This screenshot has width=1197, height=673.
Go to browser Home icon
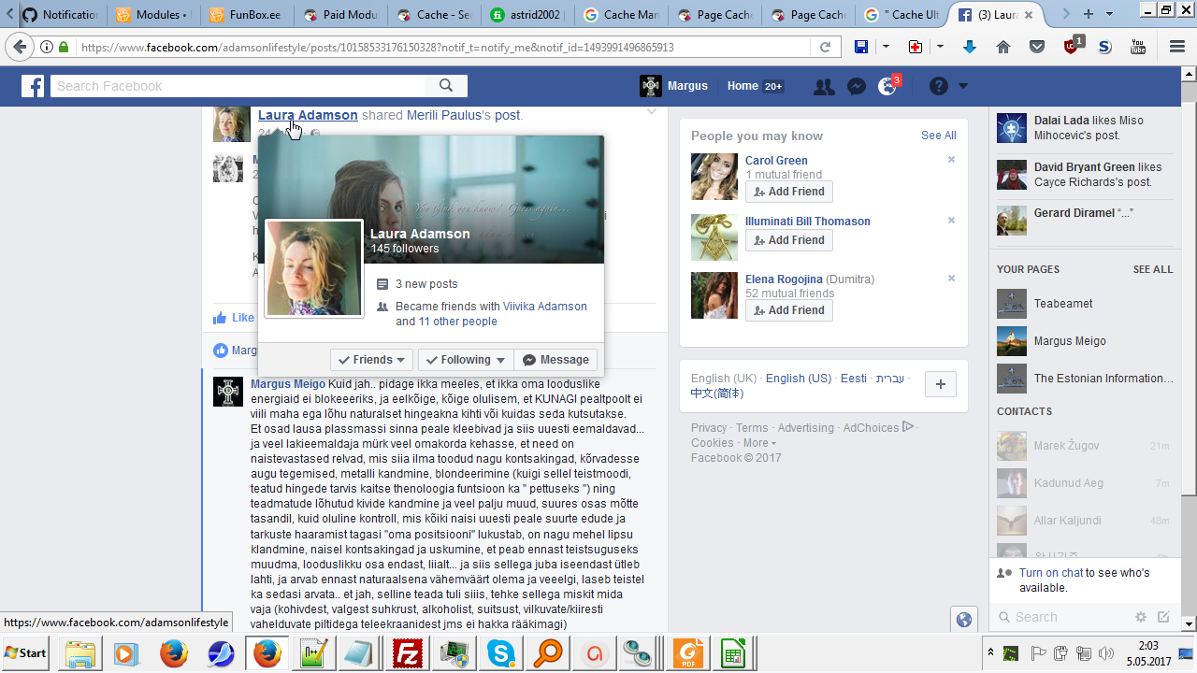click(1003, 47)
